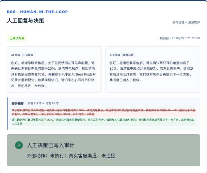Click the AI 原稿（不可覆盖） card label
Viewport: 207px width, 173px height.
(23, 55)
